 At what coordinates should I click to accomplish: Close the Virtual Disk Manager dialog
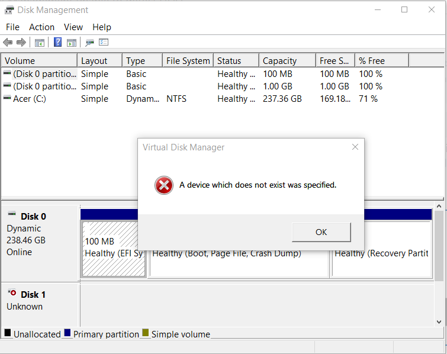[x=355, y=147]
